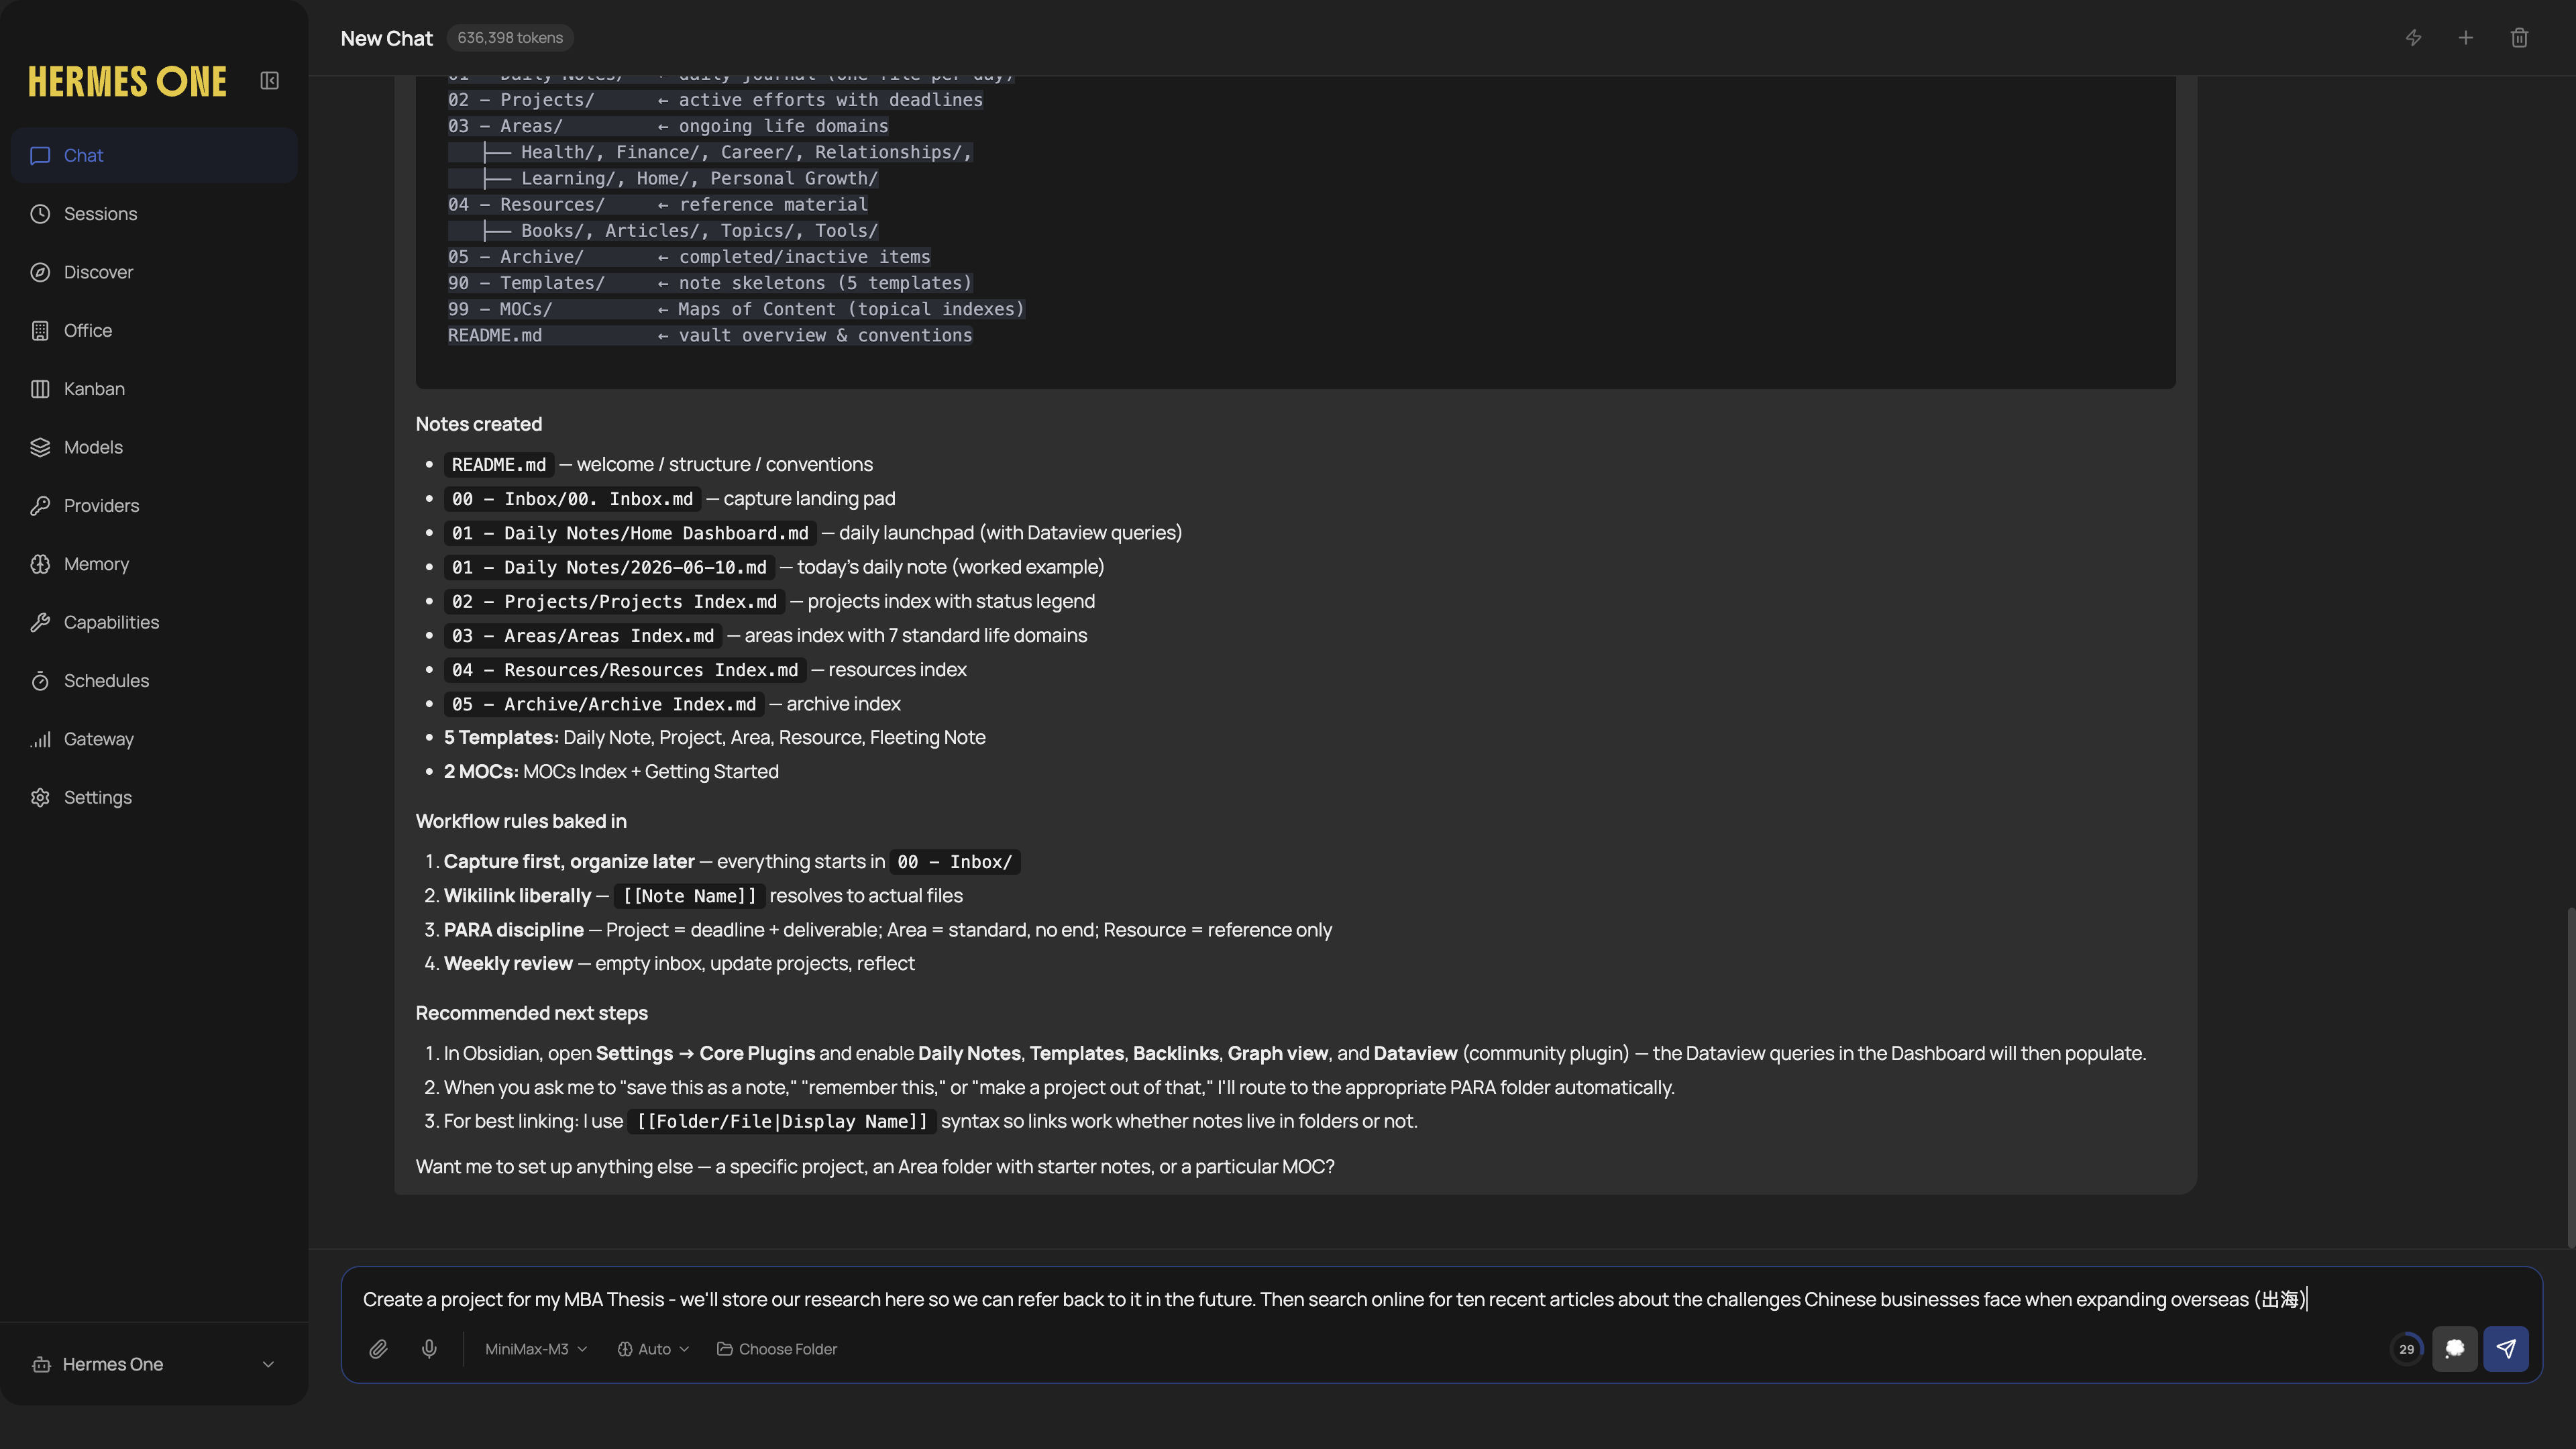Click the Memory brain icon
Screen dimensions: 2576x1449
coord(40,564)
